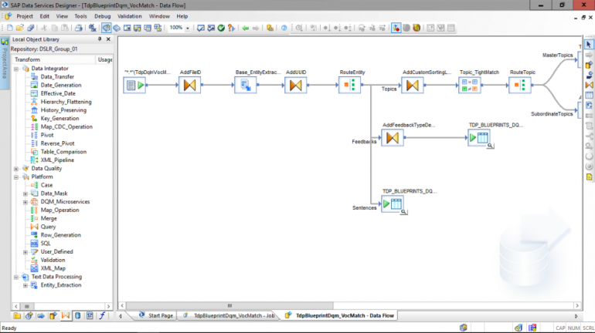Click the RouteEntity case transform icon
The height and width of the screenshot is (333, 595).
click(x=348, y=85)
